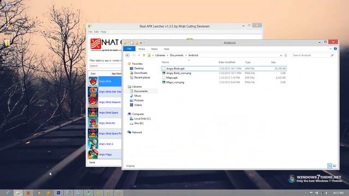Image resolution: width=349 pixels, height=196 pixels.
Task: Select Network in the navigation pane
Action: click(x=137, y=132)
